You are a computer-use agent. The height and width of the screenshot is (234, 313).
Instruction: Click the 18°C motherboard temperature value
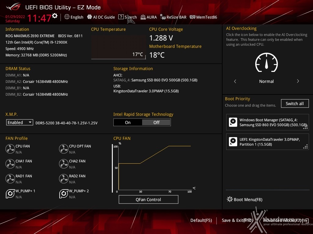click(x=157, y=55)
